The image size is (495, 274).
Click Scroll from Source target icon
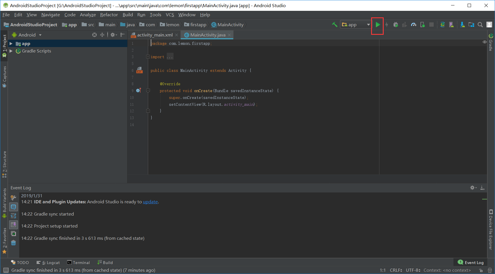click(x=94, y=35)
